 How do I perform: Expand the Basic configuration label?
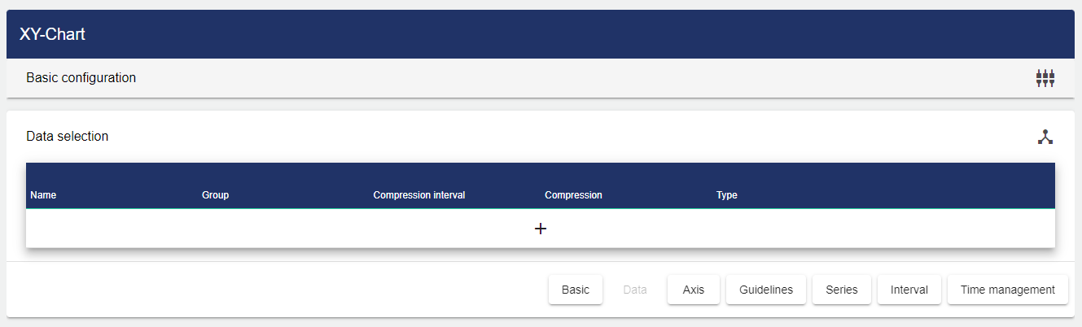[x=81, y=78]
